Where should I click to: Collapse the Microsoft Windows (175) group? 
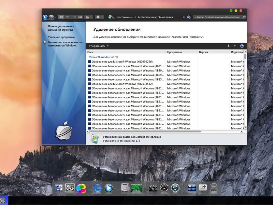(103, 57)
